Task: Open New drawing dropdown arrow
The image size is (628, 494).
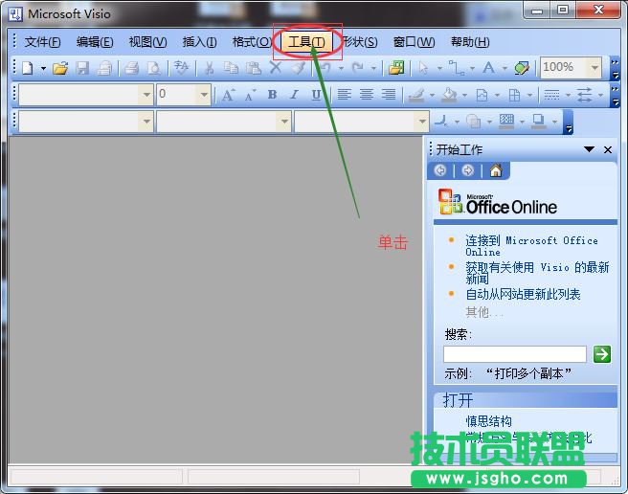Action: [x=43, y=69]
